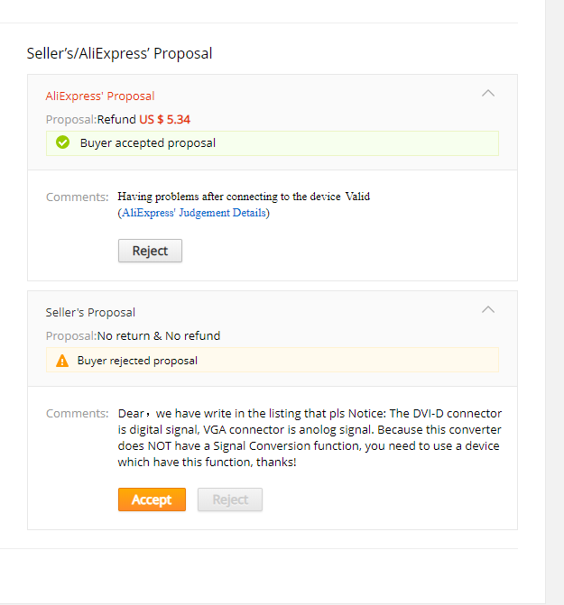Click the Proposal label before Refund

click(x=71, y=120)
